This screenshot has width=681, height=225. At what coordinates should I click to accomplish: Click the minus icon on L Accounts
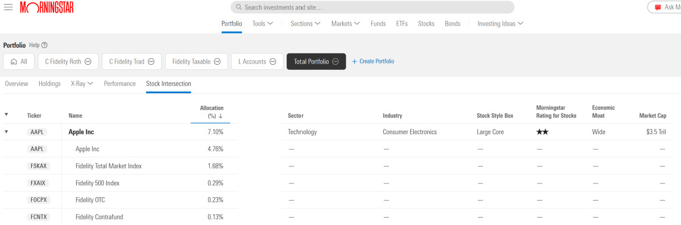click(x=273, y=61)
